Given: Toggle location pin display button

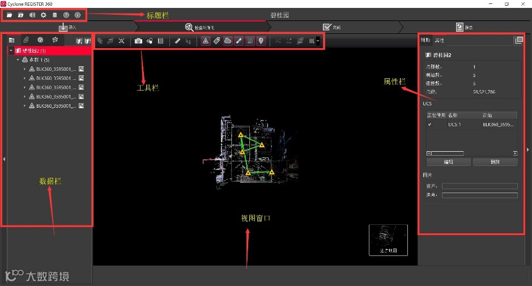Looking at the screenshot, I should coord(261,41).
